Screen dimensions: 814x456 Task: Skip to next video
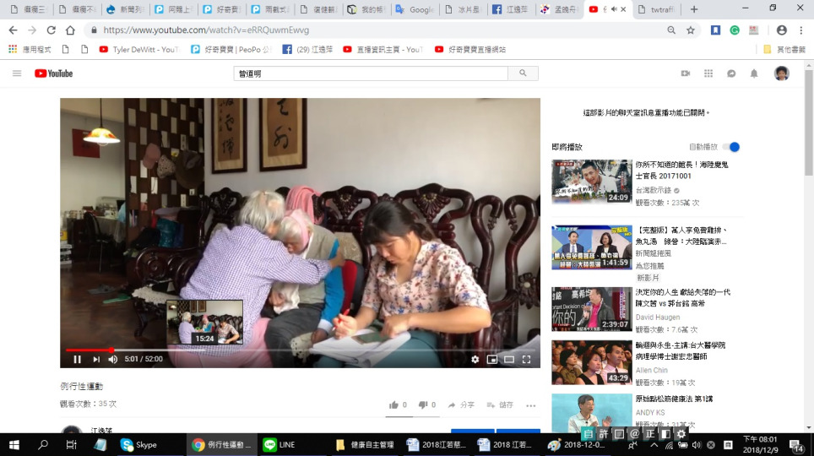(95, 359)
